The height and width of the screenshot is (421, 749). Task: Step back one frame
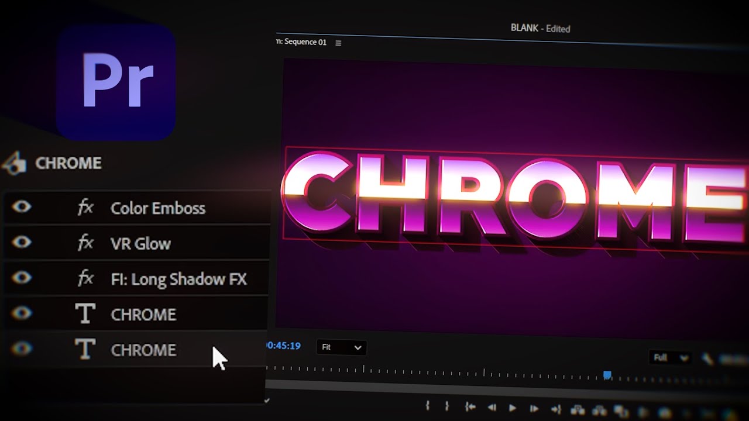click(492, 408)
